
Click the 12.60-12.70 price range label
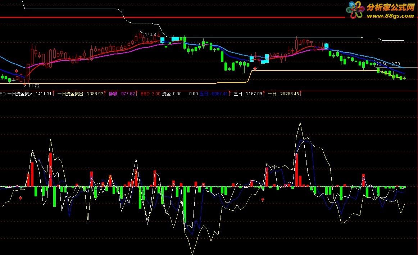click(x=388, y=64)
